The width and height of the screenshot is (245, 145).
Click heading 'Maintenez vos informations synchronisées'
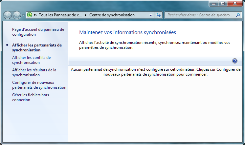(127, 32)
